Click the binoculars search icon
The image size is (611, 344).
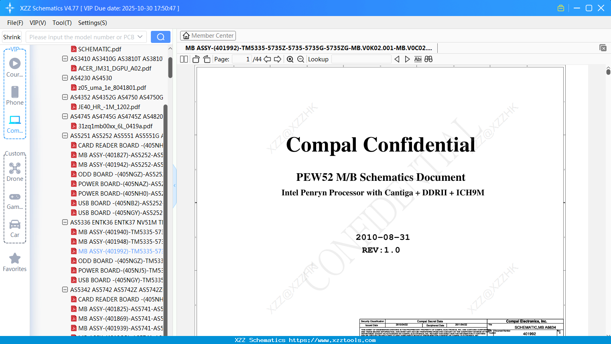[x=428, y=59]
